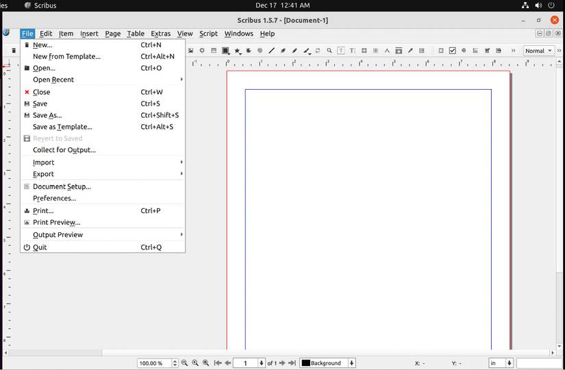Screen dimensions: 565x370
Task: Insert a PDF list box field
Action: tap(499, 51)
